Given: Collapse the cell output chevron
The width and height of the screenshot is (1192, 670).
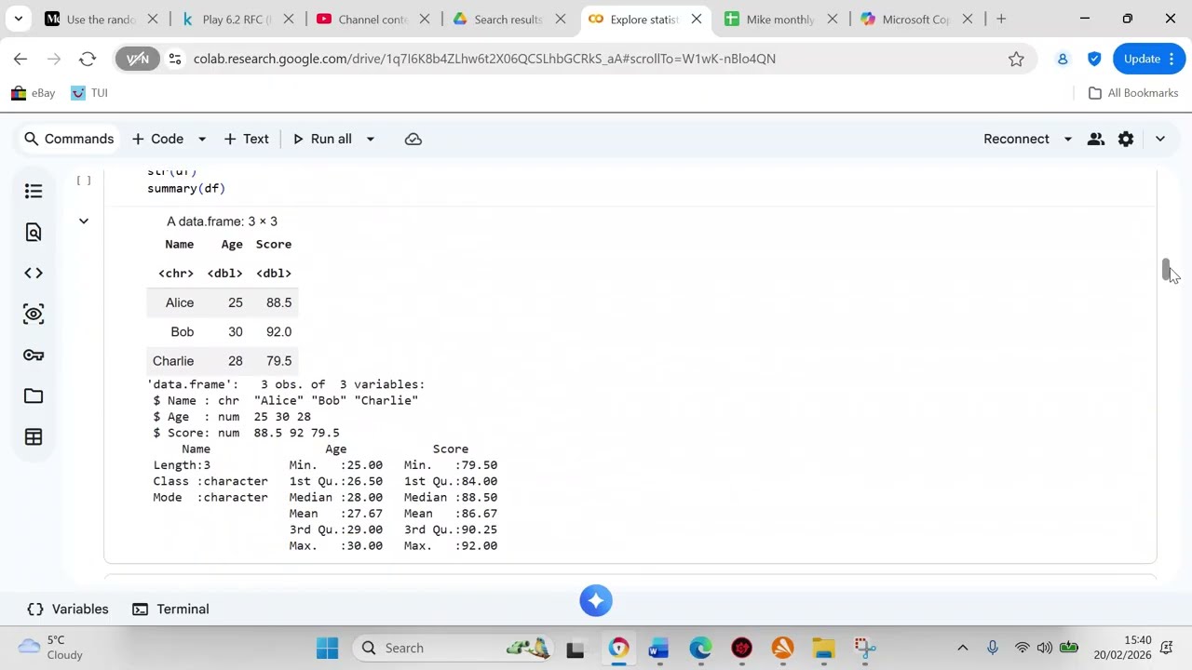Looking at the screenshot, I should pyautogui.click(x=84, y=221).
